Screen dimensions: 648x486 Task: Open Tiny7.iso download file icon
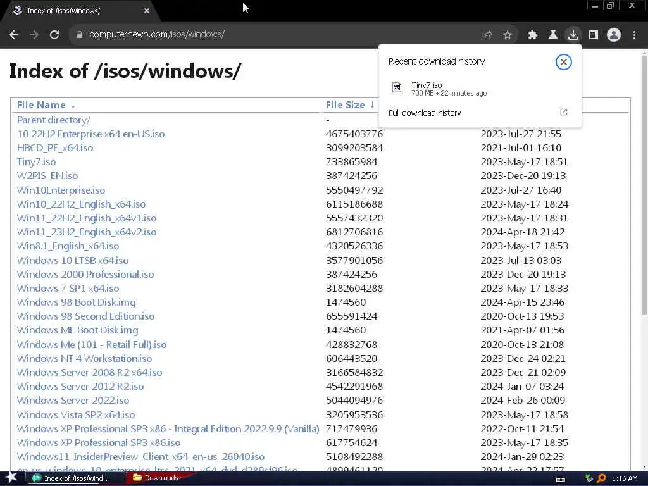397,87
